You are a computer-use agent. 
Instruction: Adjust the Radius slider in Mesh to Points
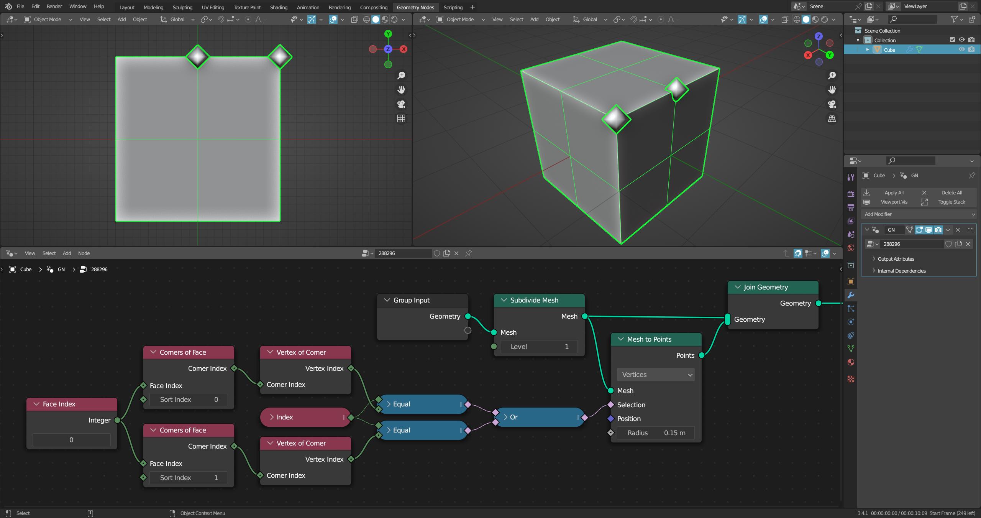656,432
